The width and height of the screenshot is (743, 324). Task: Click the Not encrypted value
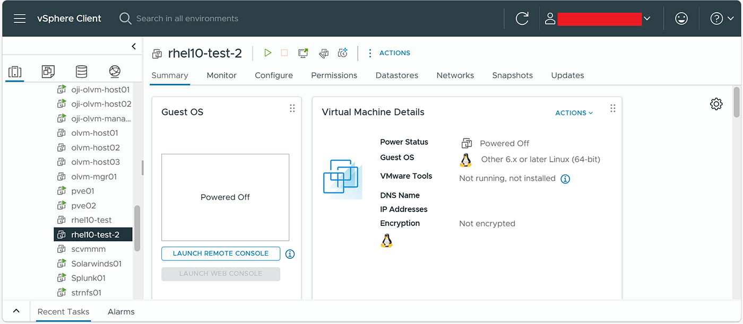(x=487, y=224)
